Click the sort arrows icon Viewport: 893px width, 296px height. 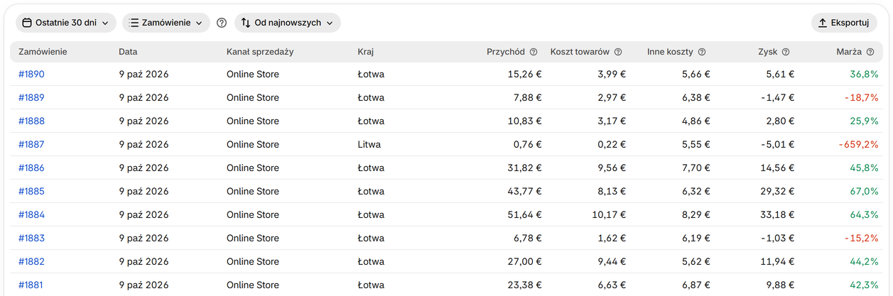[x=246, y=23]
